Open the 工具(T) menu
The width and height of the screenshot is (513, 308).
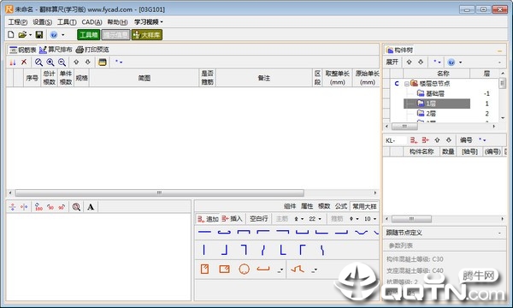(67, 22)
